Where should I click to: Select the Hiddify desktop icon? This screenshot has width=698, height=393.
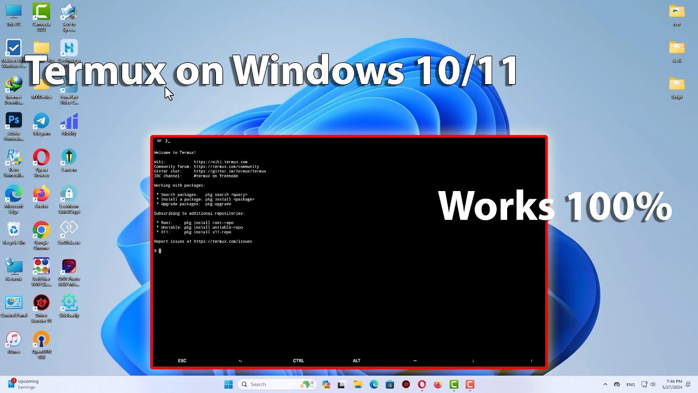69,124
